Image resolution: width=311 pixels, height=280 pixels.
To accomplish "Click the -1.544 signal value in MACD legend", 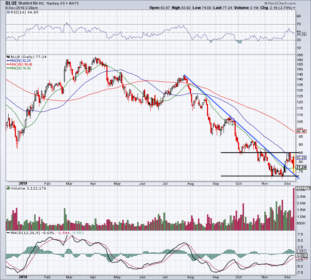I will click(x=63, y=233).
